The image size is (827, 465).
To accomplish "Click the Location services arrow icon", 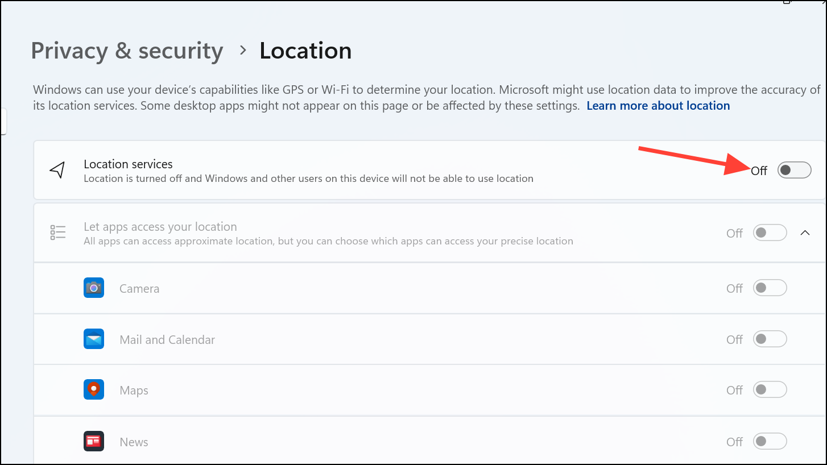I will [57, 170].
